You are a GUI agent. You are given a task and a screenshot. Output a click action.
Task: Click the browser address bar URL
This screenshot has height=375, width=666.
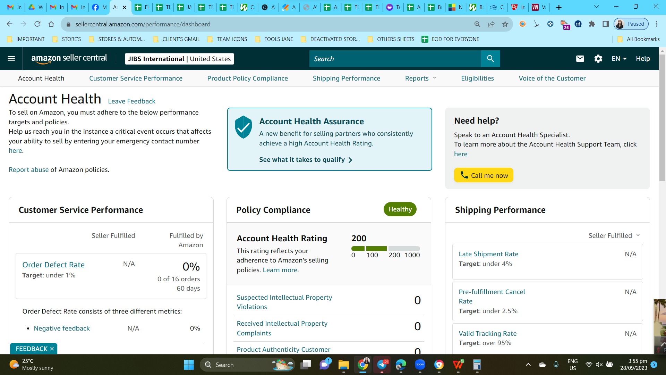pyautogui.click(x=143, y=24)
